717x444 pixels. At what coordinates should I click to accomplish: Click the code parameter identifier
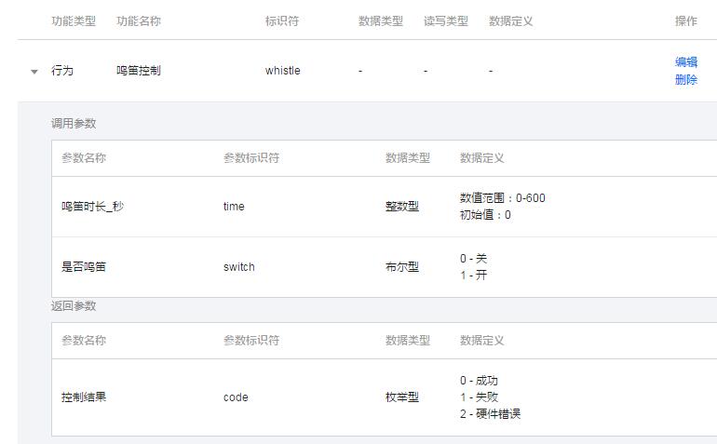coord(236,397)
